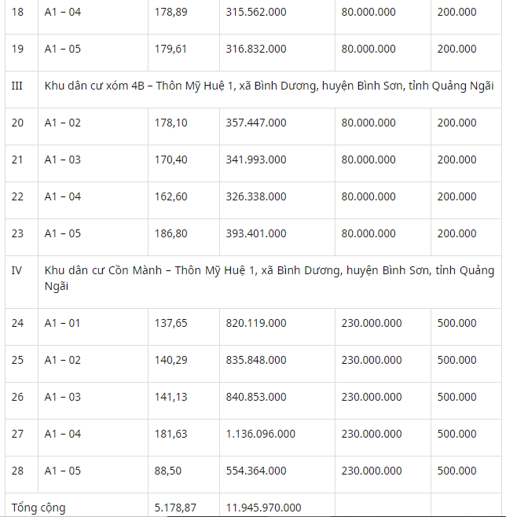Click the 500.000 fee in row 28
The height and width of the screenshot is (517, 506).
456,471
